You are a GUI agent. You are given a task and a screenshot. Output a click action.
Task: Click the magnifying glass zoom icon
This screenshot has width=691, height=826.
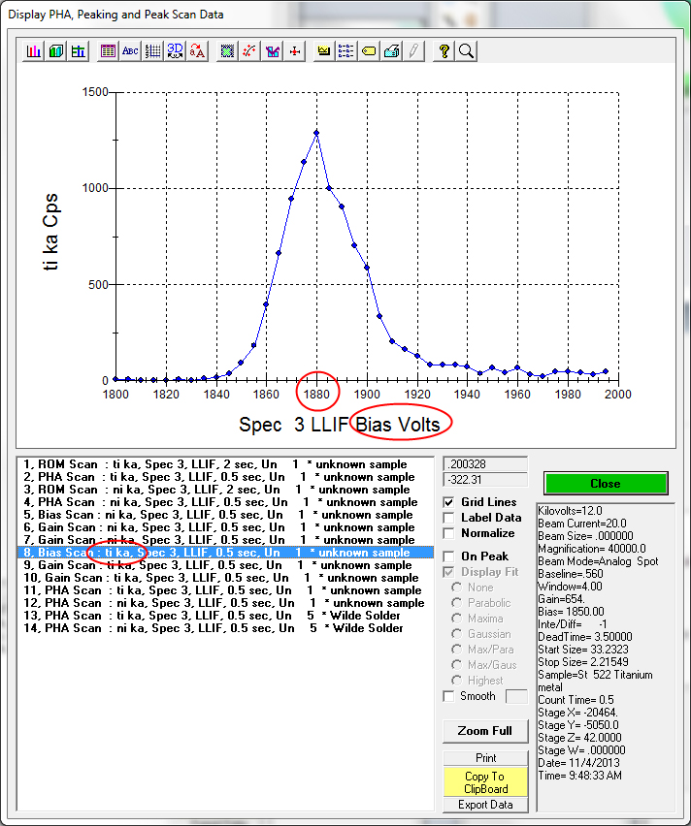[x=466, y=51]
